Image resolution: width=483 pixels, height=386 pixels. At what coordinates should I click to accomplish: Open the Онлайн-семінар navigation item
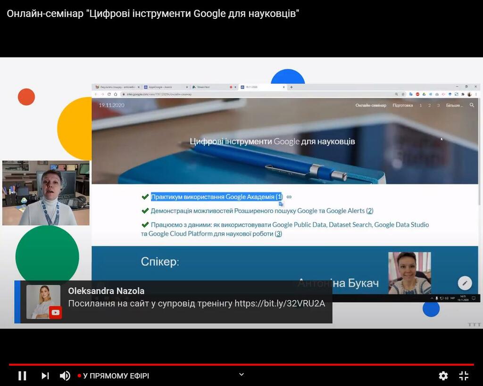(371, 105)
